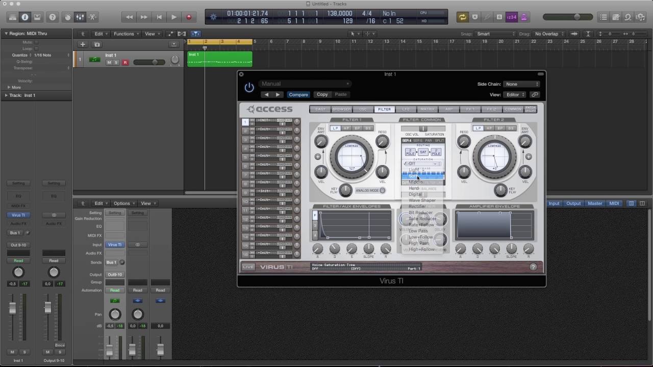Open the plugin View Editor dropdown

pyautogui.click(x=515, y=95)
